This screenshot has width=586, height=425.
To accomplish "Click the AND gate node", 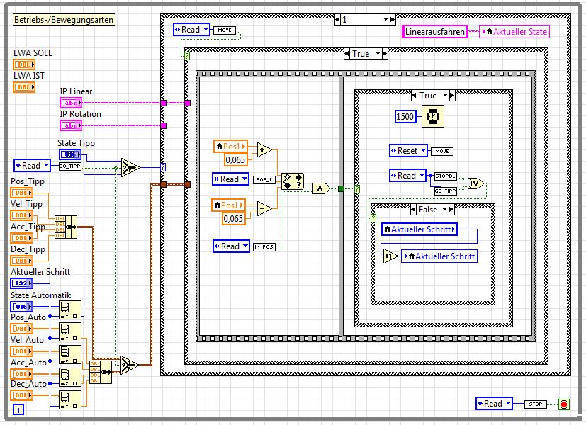I will click(x=322, y=188).
